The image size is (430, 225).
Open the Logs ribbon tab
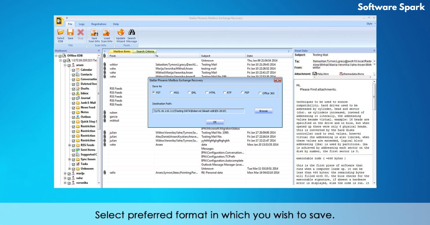(x=82, y=24)
